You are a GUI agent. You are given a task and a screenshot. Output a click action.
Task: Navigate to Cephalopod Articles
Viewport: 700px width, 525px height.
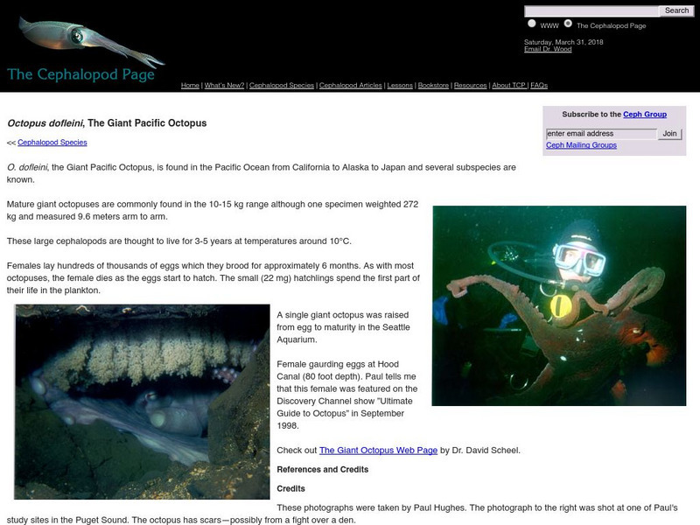[x=350, y=86]
